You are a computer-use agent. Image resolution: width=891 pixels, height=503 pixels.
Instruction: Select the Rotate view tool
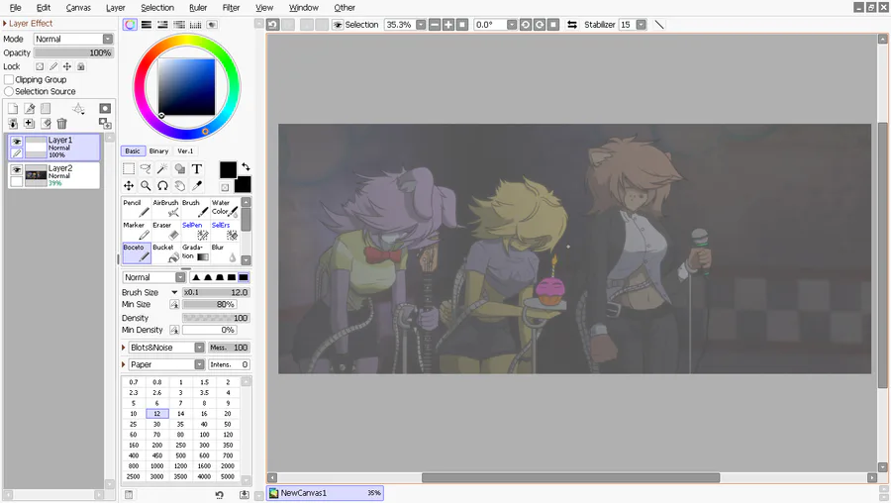coord(162,186)
